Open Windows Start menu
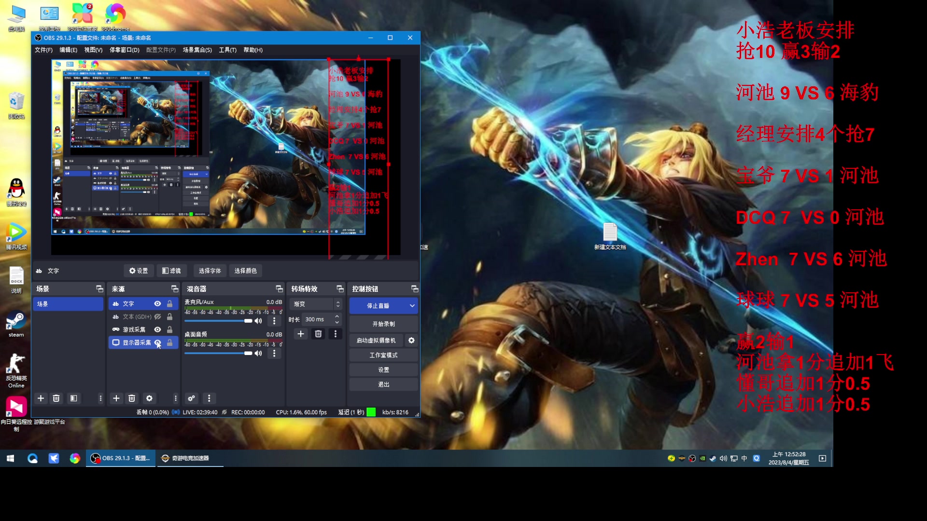The width and height of the screenshot is (927, 521). click(10, 458)
